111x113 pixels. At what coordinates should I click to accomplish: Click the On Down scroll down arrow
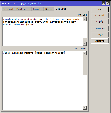pyautogui.click(x=85, y=108)
